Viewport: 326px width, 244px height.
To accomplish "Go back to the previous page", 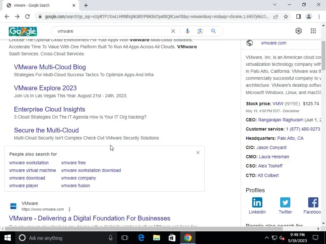I will [7, 17].
